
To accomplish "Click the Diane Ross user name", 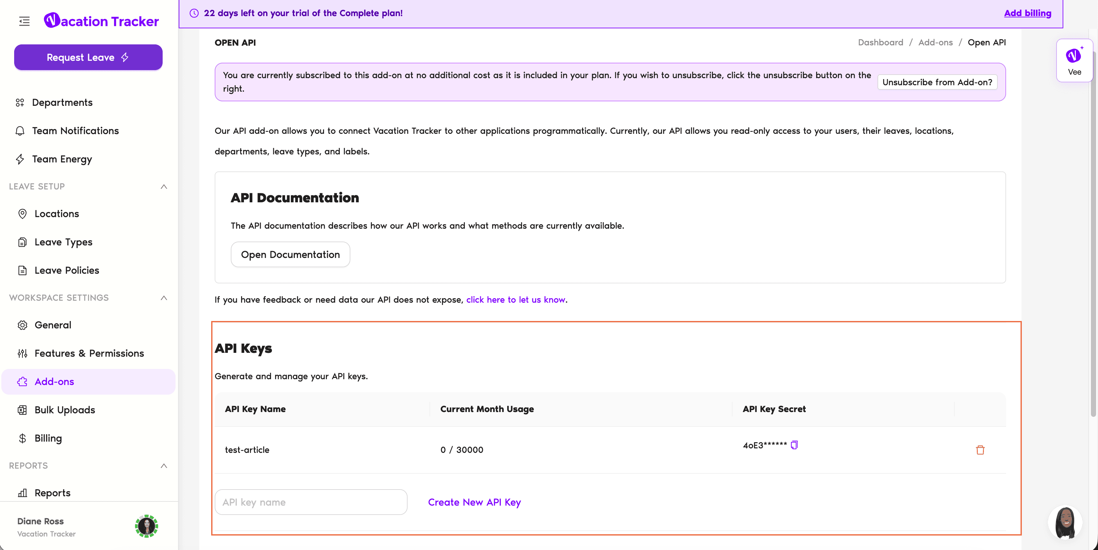I will pyautogui.click(x=40, y=521).
